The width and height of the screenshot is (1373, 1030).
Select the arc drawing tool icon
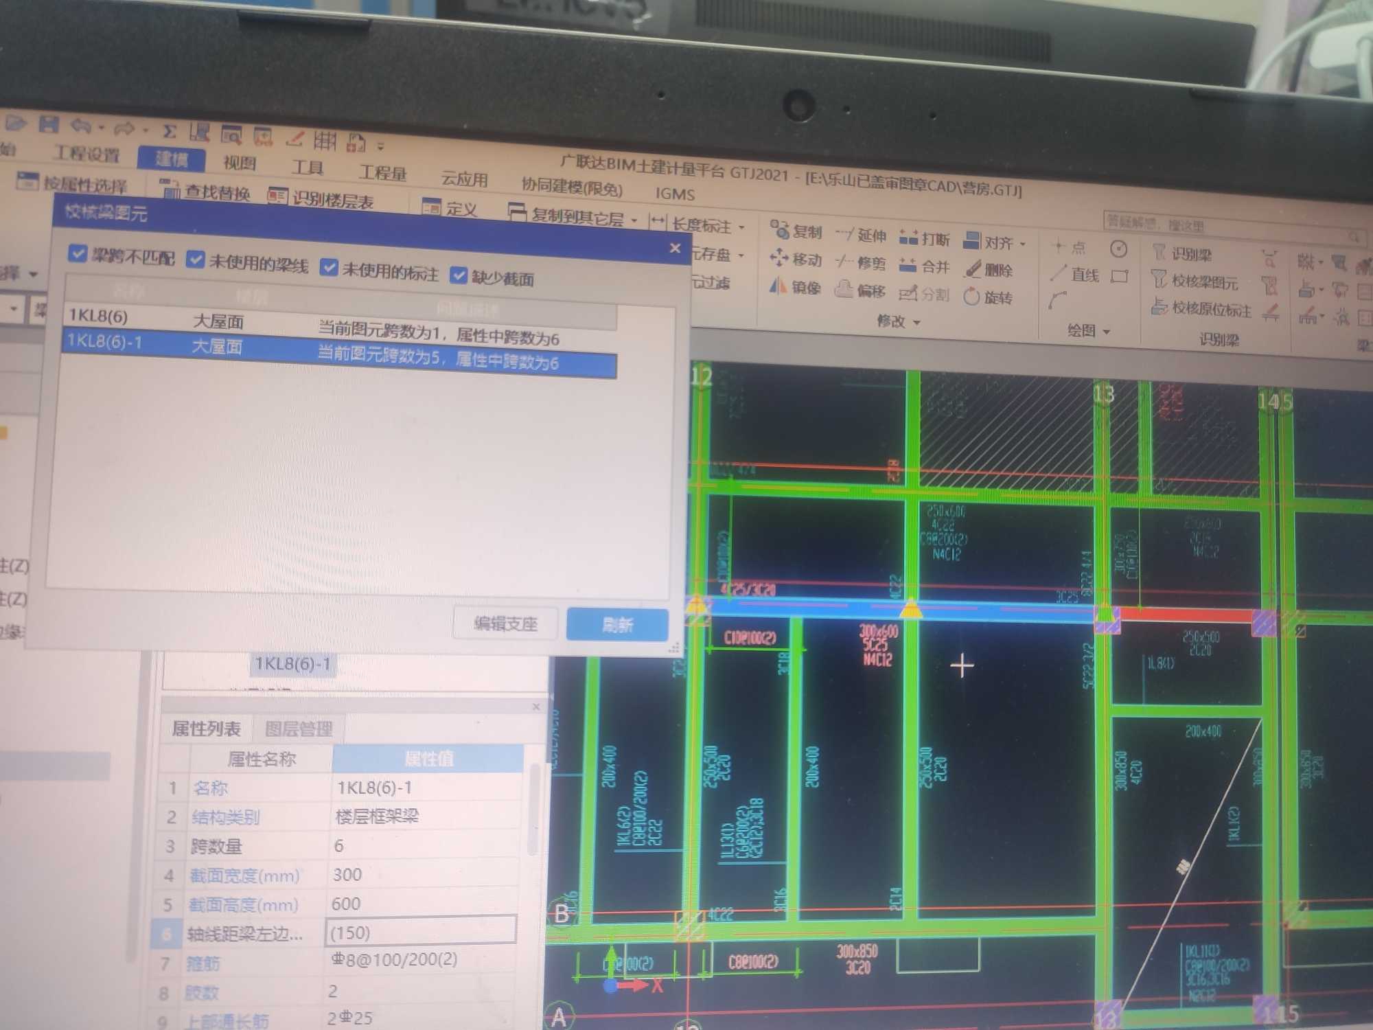click(x=1058, y=300)
